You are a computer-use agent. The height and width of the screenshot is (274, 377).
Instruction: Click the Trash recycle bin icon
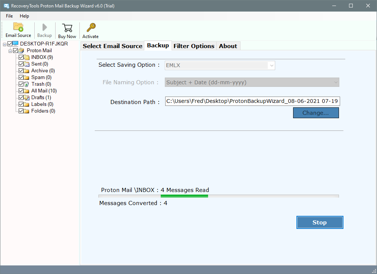(x=27, y=84)
